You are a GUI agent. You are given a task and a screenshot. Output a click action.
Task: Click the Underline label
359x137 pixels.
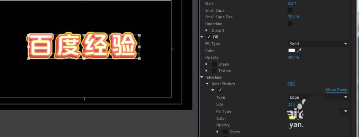(214, 24)
